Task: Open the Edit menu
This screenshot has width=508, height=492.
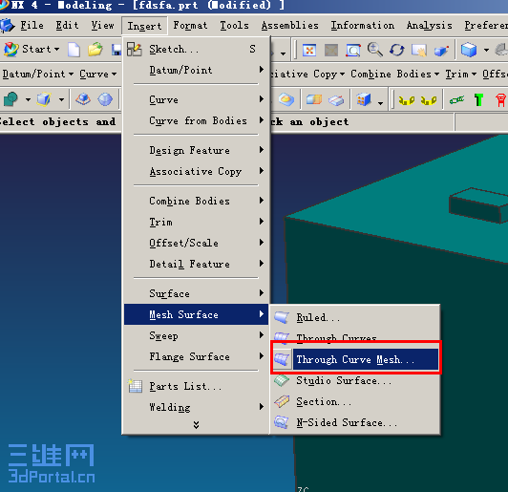Action: pyautogui.click(x=67, y=25)
